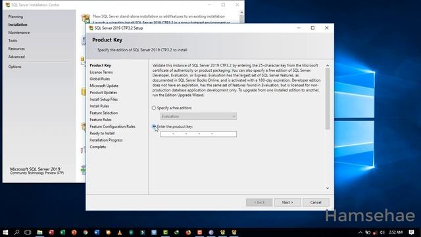Screen dimensions: 421x237
Task: Click the Setup description scrollbar up arrow
Action: (328, 66)
